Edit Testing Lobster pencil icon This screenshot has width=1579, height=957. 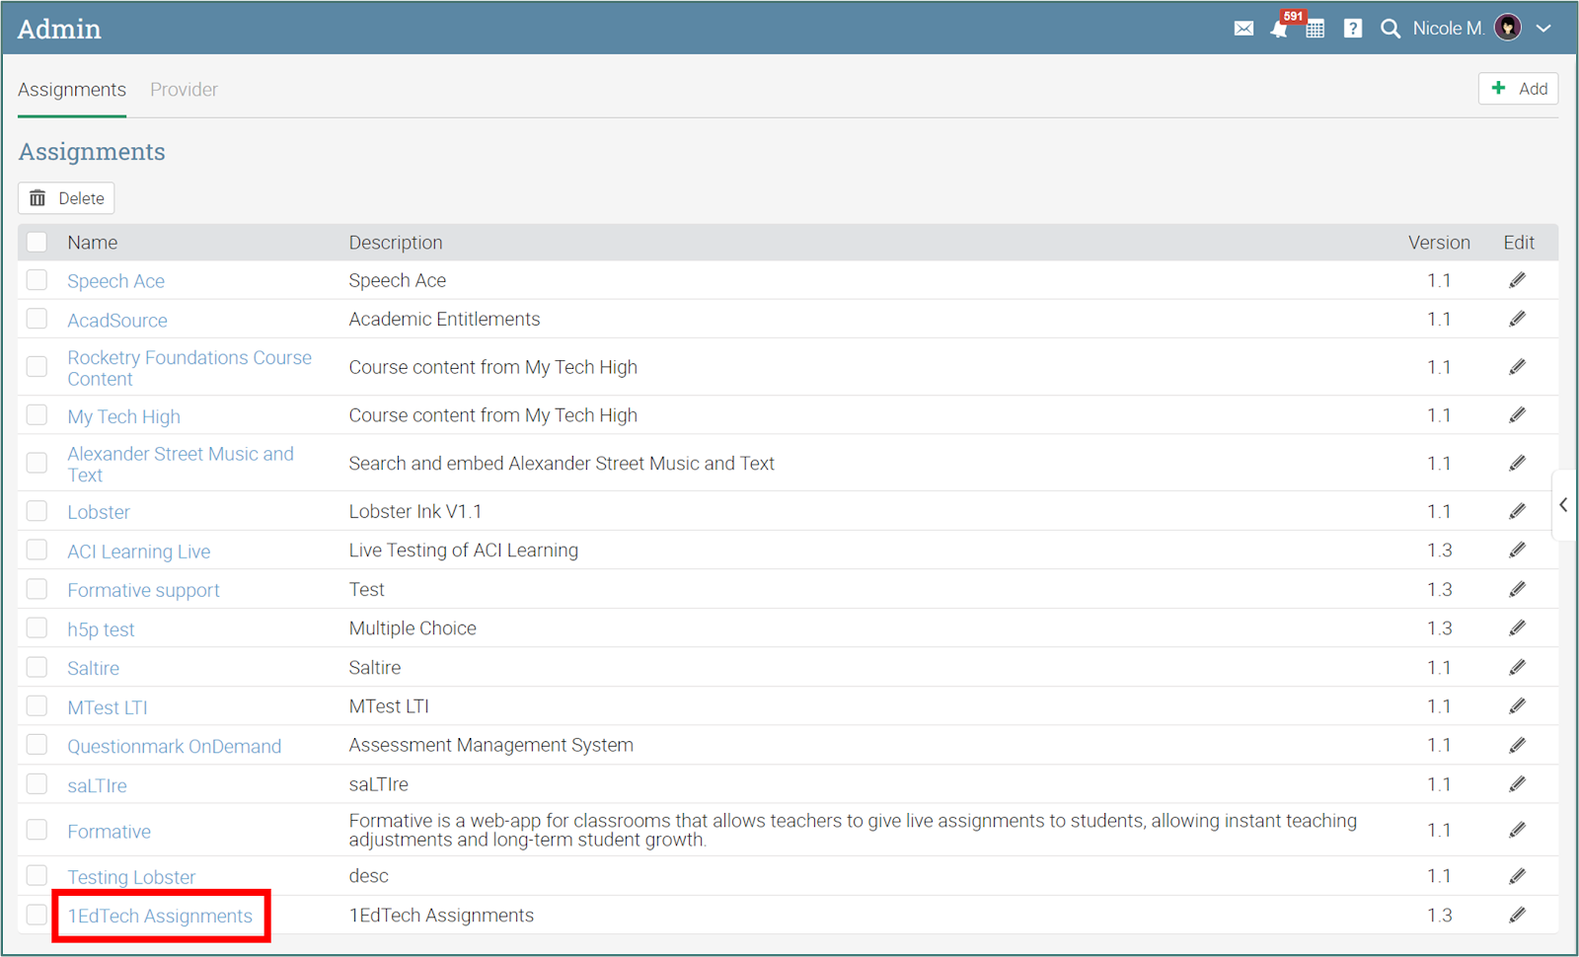[x=1518, y=876]
